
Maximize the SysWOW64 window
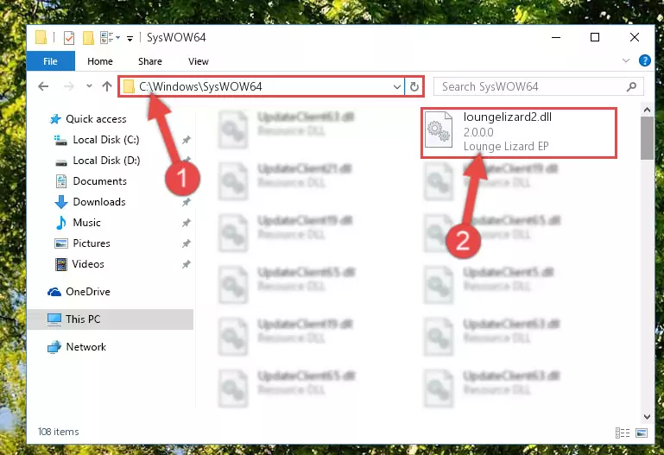click(x=595, y=38)
